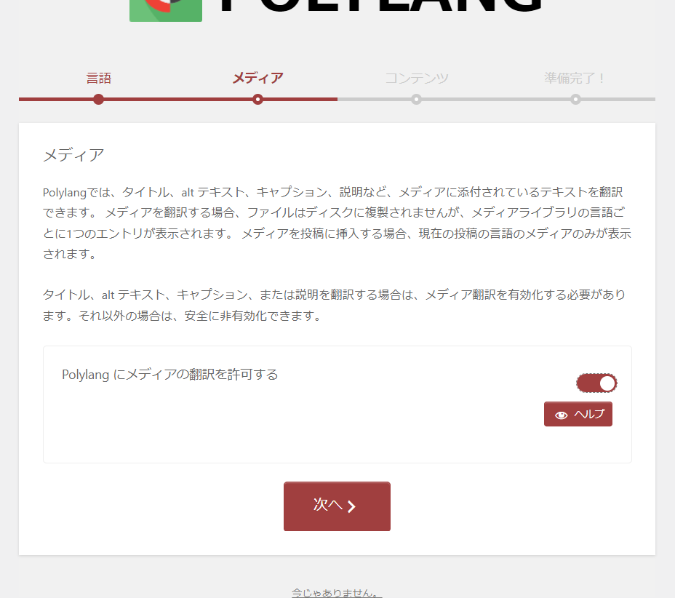675x598 pixels.
Task: Click the gray dot under 準備完了！
Action: 575,100
